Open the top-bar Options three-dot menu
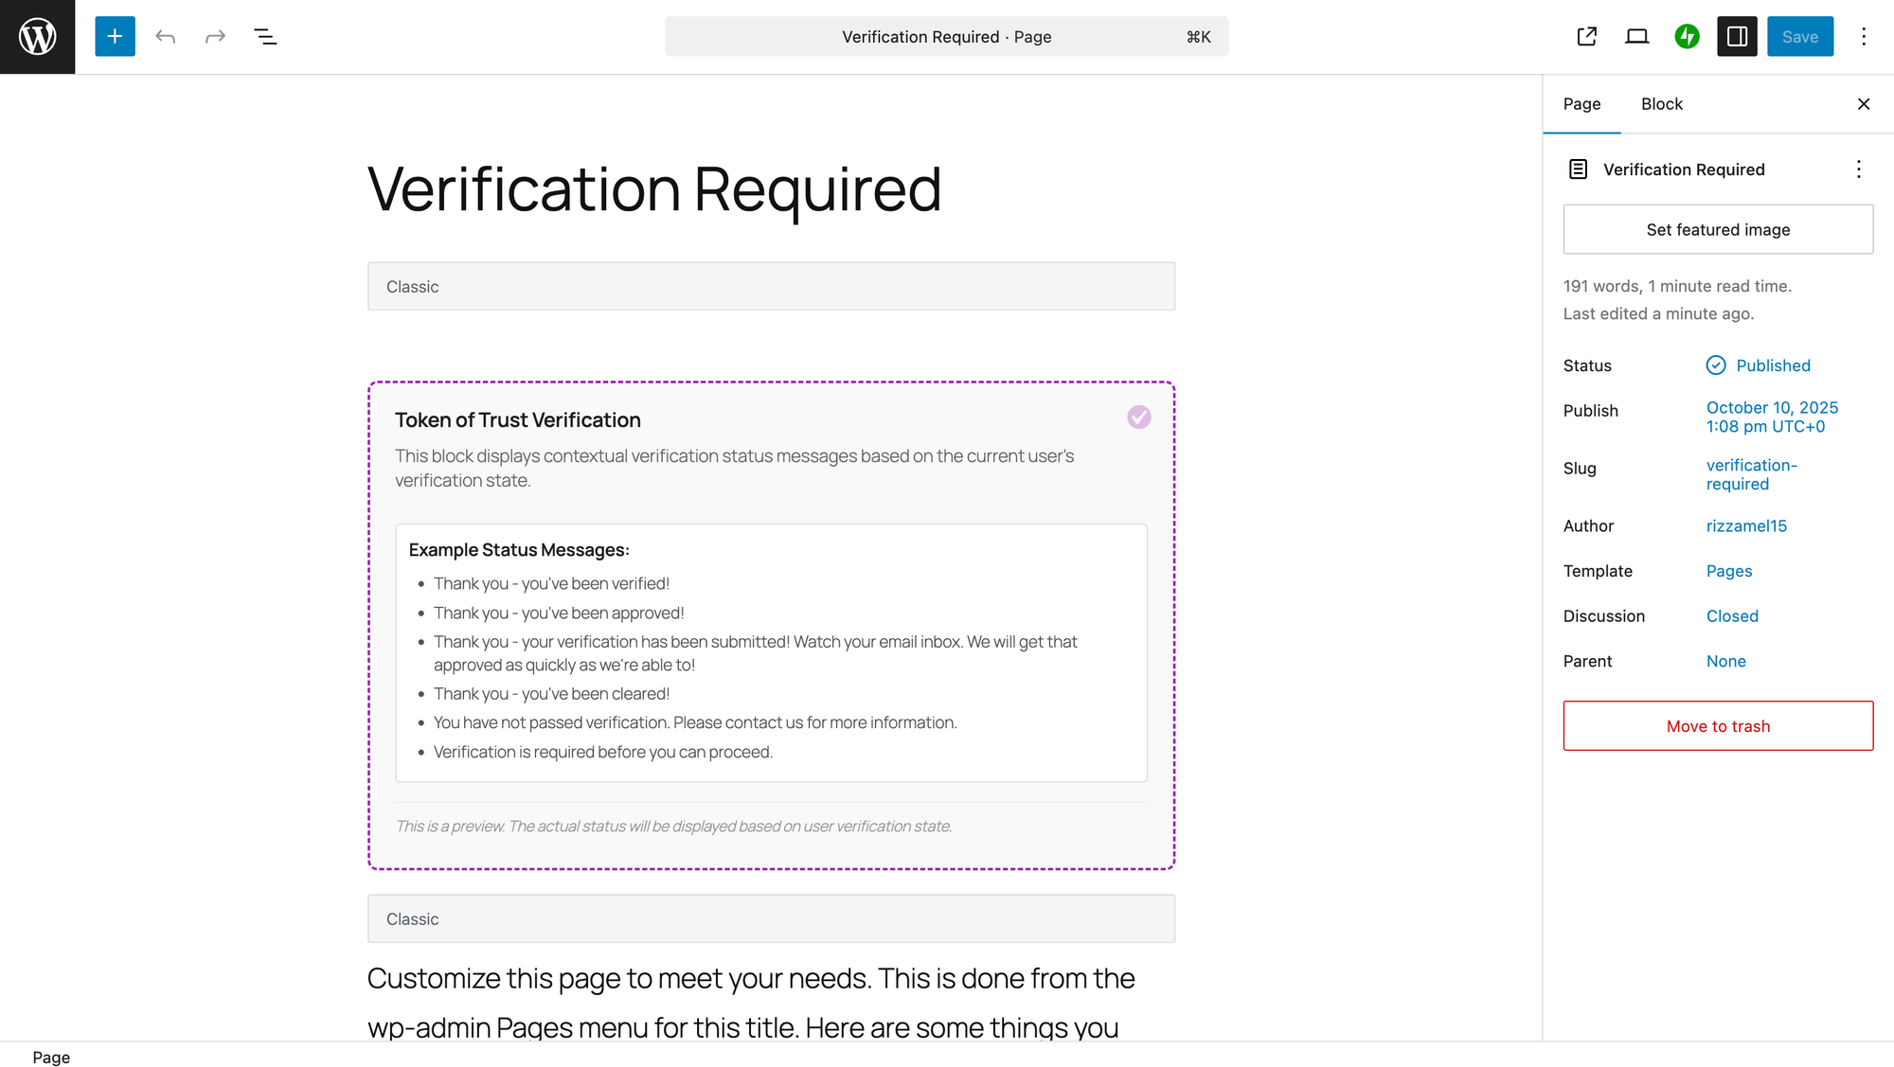This screenshot has height=1067, width=1894. (x=1863, y=37)
